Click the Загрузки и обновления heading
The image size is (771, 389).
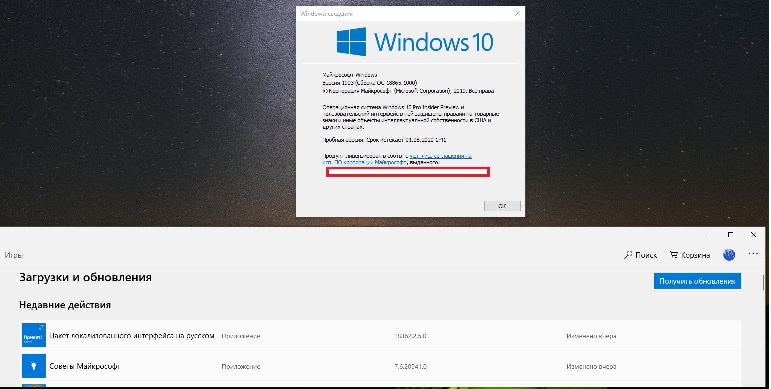(85, 277)
